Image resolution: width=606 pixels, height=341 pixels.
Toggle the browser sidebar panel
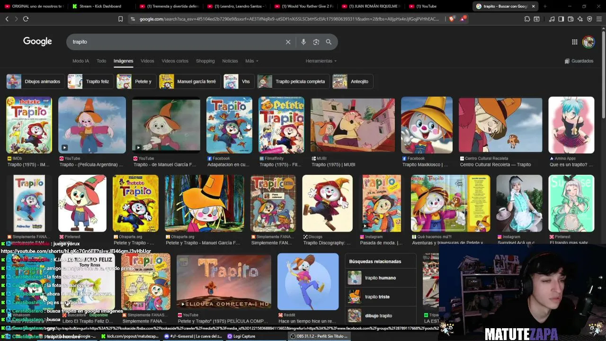point(561,19)
